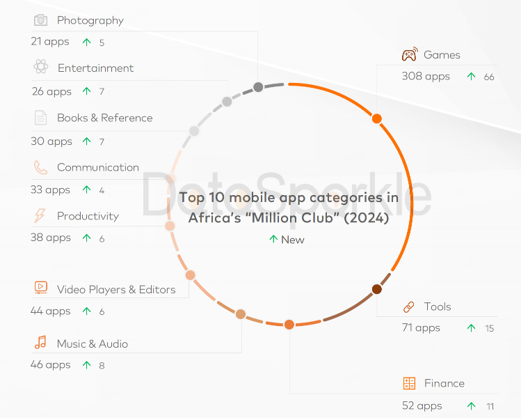
Task: Click the Video Players & Editors icon
Action: (x=41, y=288)
